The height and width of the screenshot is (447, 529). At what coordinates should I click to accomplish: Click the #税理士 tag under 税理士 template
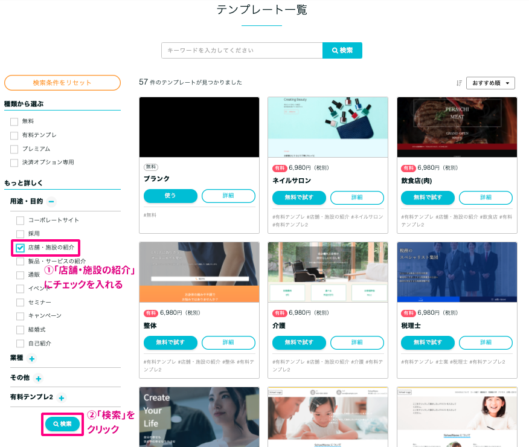458,362
